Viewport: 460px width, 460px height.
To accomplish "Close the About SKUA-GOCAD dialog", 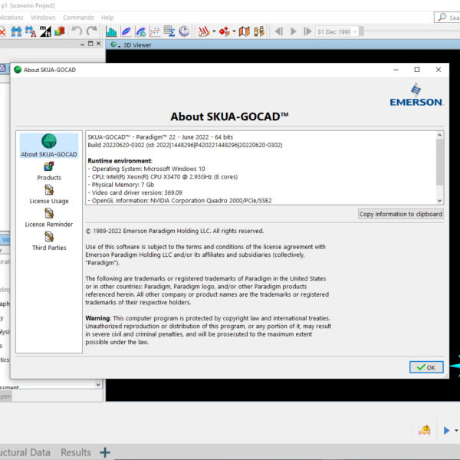I will coord(439,70).
